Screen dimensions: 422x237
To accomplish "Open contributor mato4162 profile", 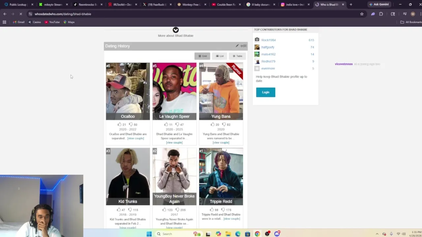I will (x=268, y=54).
